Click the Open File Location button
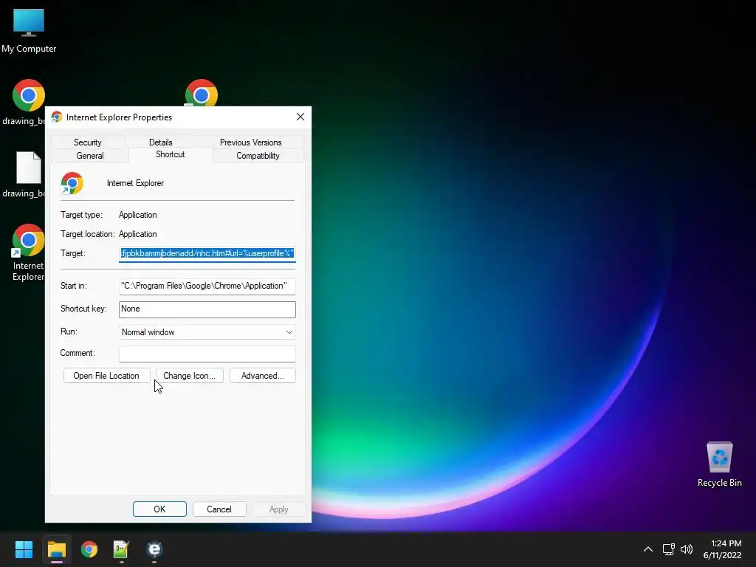 pyautogui.click(x=106, y=376)
